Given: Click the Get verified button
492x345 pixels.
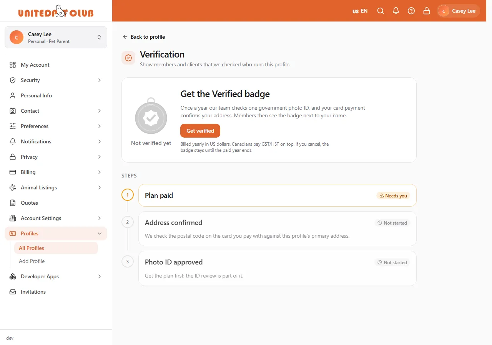Looking at the screenshot, I should [200, 131].
